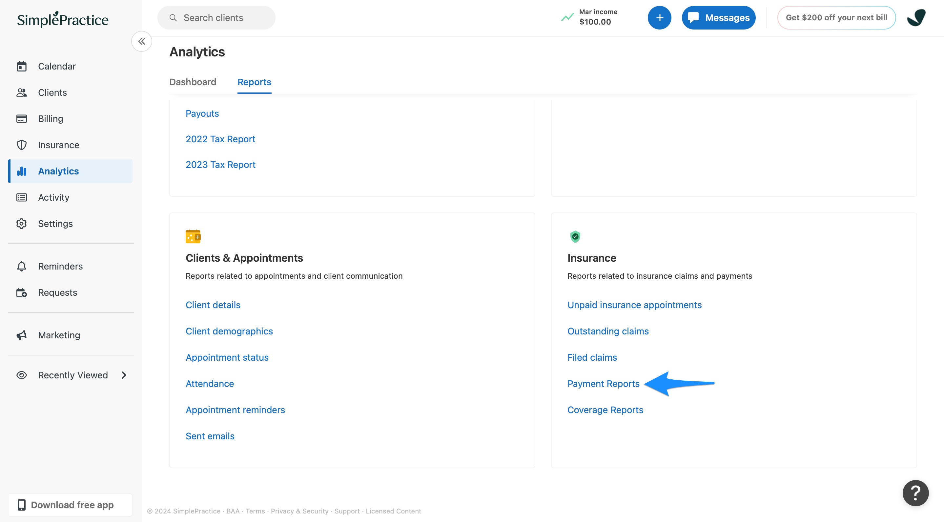This screenshot has width=944, height=522.
Task: Open Requests calendar-plus icon
Action: pyautogui.click(x=22, y=292)
